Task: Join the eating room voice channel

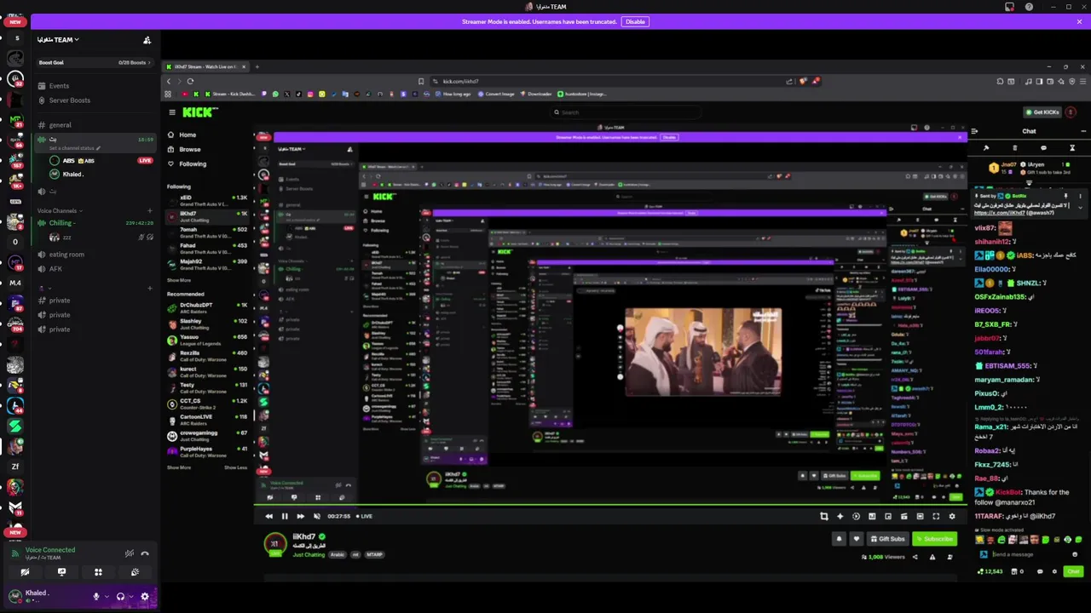Action: tap(66, 255)
